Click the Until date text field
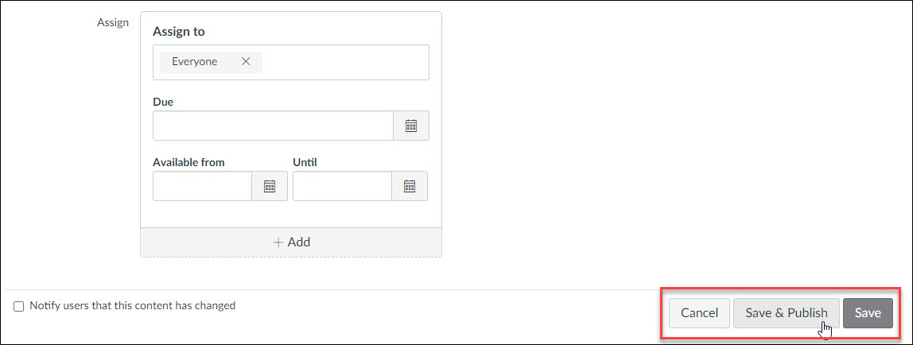The height and width of the screenshot is (345, 913). [342, 186]
